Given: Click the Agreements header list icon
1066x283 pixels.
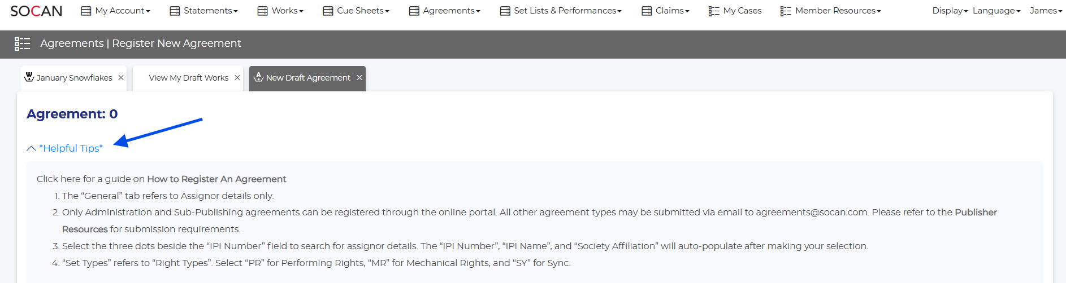Looking at the screenshot, I should coord(23,43).
